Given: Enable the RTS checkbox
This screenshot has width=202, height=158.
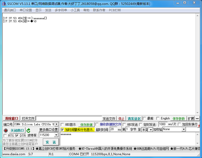Looking at the screenshot, I should coord(5,136).
